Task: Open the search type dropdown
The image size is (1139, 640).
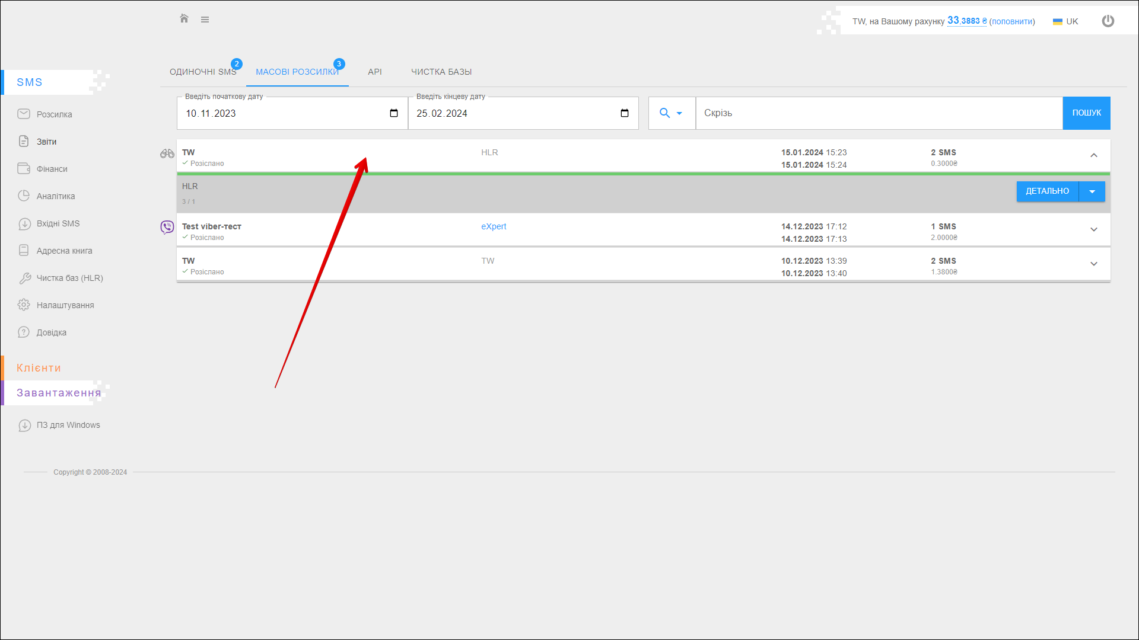Action: (x=671, y=113)
